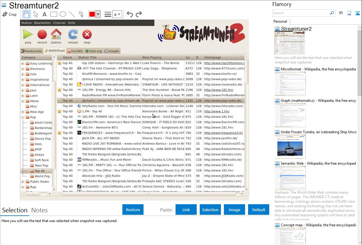Switch to the live365 tab
This screenshot has width=362, height=245.
pyautogui.click(x=75, y=51)
